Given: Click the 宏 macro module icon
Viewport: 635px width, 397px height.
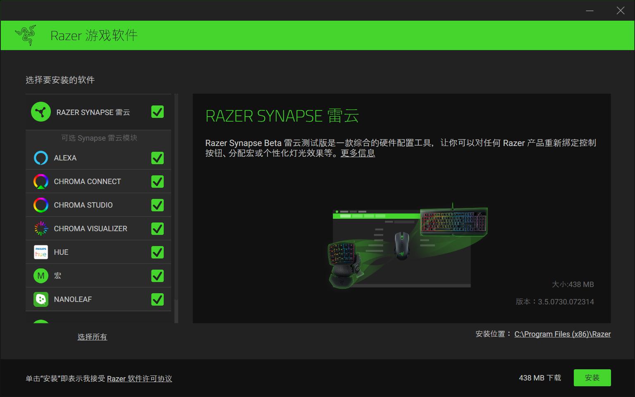Looking at the screenshot, I should pyautogui.click(x=41, y=275).
